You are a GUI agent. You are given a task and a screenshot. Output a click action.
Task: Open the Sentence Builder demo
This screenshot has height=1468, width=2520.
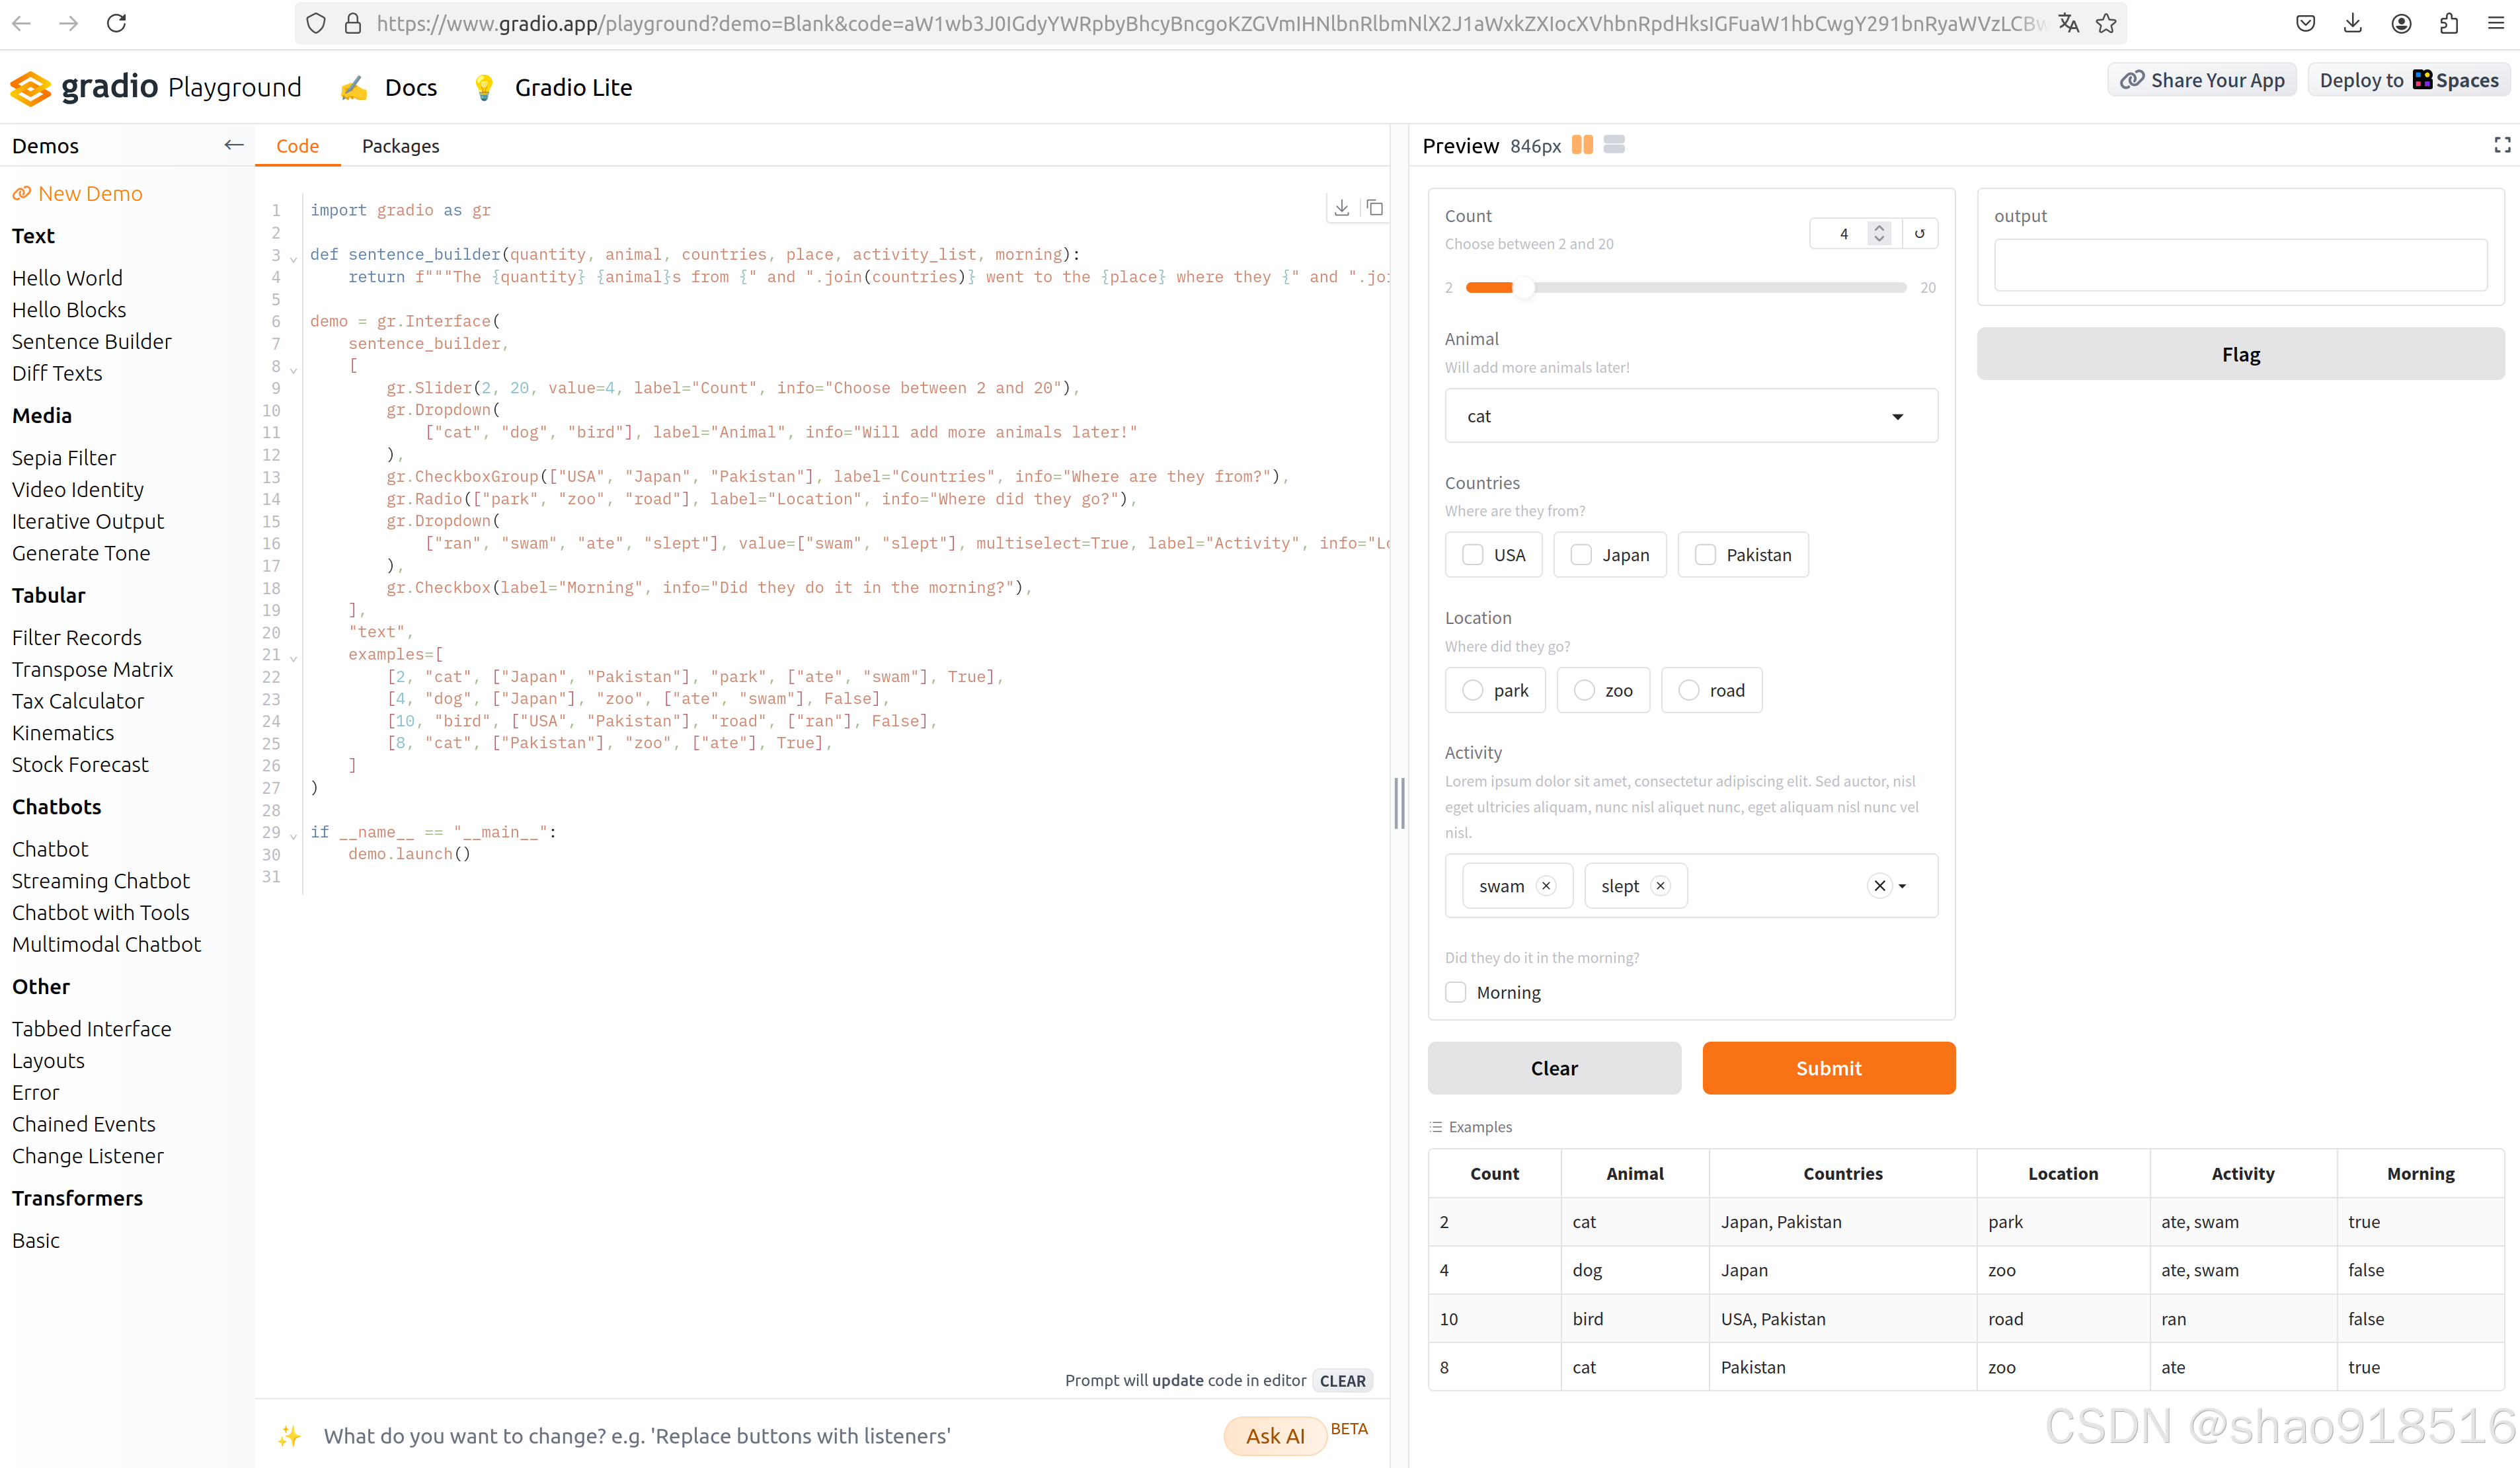(91, 341)
